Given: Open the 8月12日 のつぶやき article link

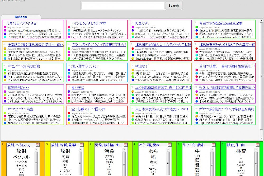Looking at the screenshot, I should coord(22,23).
